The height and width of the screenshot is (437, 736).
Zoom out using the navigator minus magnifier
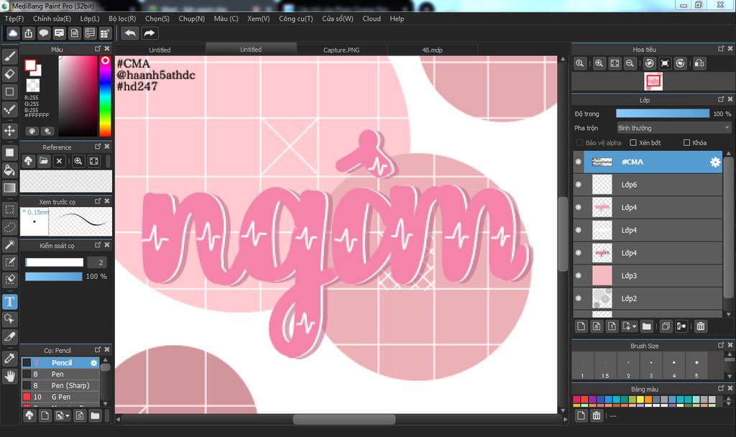coord(630,63)
